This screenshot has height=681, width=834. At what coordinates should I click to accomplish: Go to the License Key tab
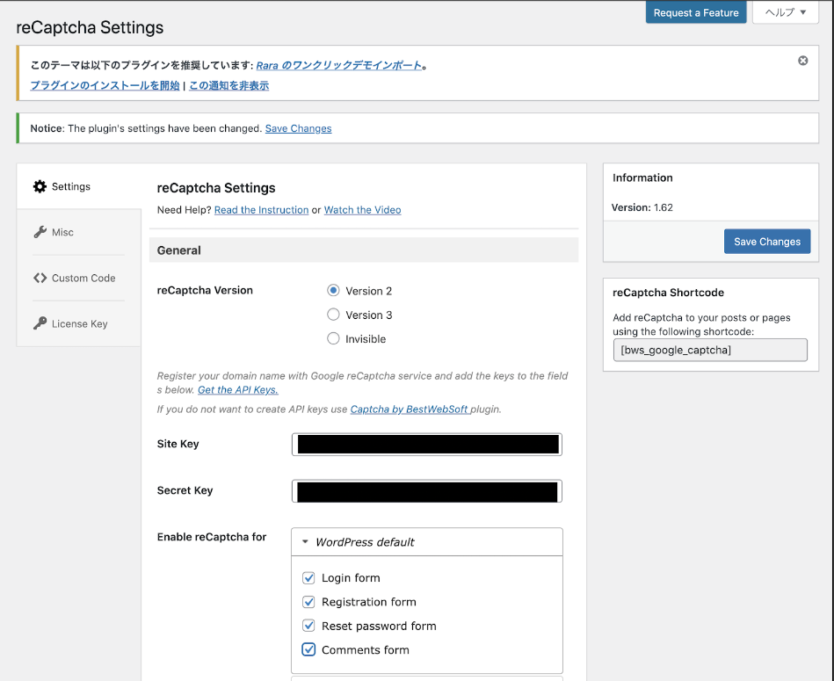(79, 323)
